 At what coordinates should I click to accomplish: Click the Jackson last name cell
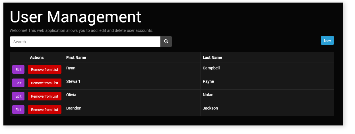click(x=210, y=108)
